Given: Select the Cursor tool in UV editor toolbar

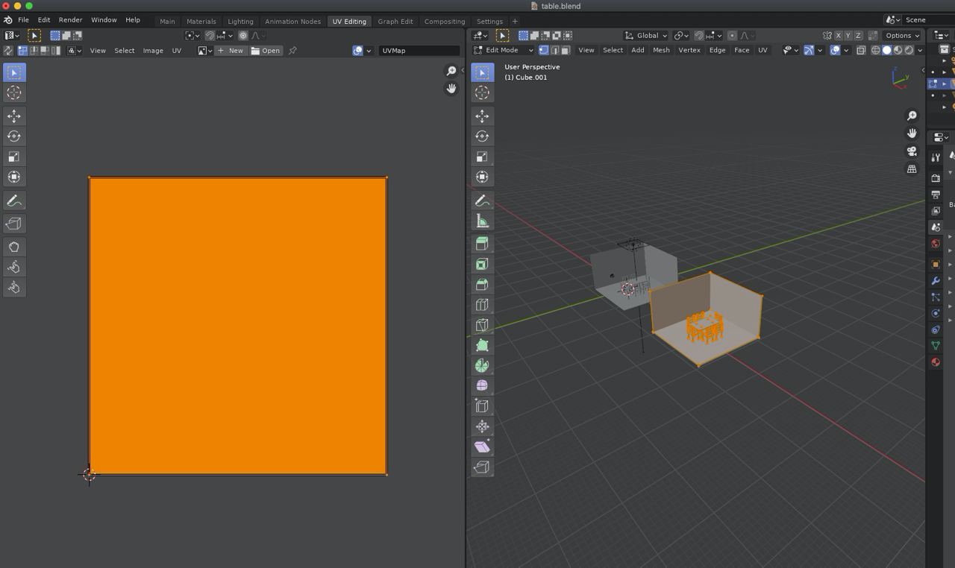Looking at the screenshot, I should tap(14, 92).
